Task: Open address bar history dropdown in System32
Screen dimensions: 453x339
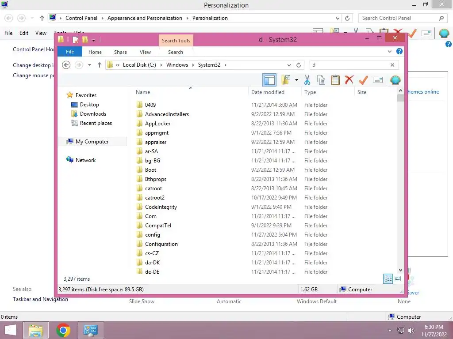Action: 289,65
